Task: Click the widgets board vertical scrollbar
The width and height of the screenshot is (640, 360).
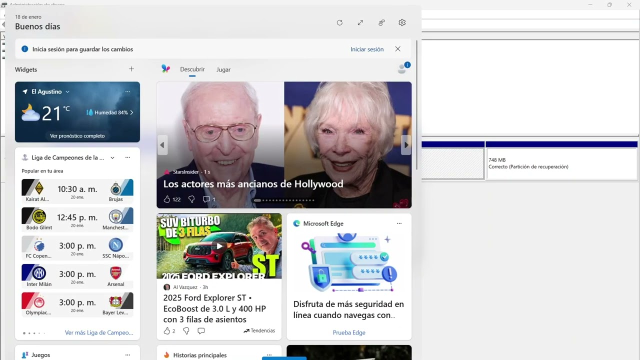Action: (417, 105)
